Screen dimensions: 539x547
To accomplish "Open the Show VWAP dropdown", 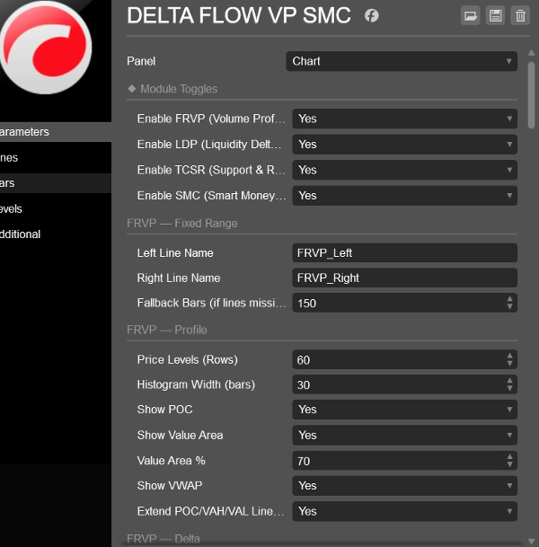I will (x=404, y=486).
